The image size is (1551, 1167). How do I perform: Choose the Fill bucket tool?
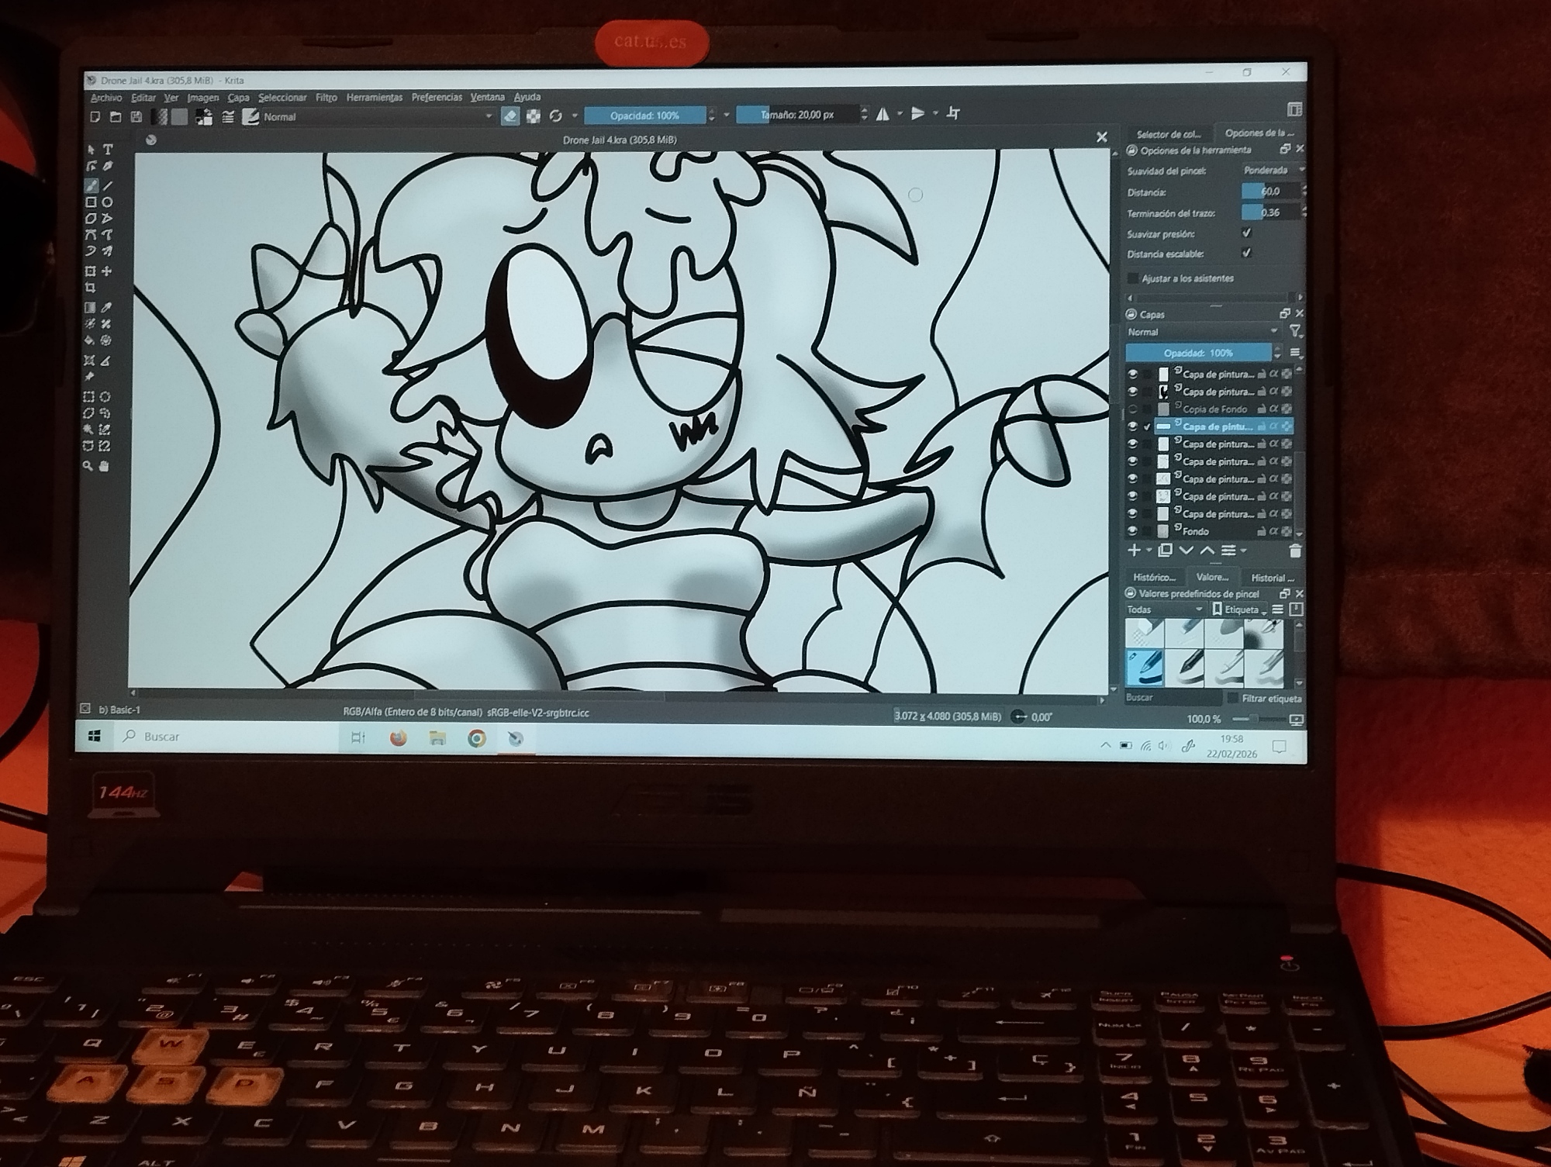coord(90,340)
